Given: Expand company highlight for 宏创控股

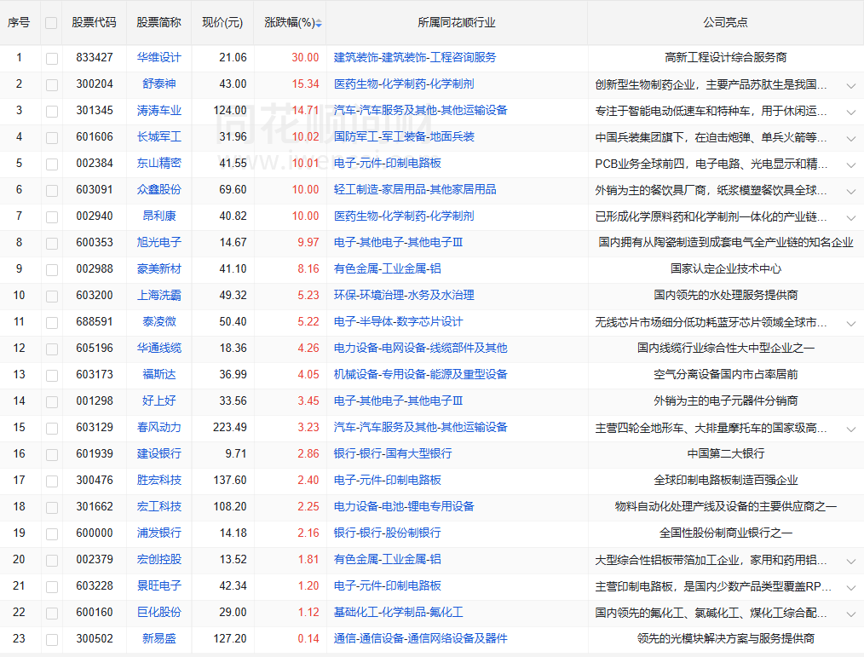Looking at the screenshot, I should click(850, 561).
